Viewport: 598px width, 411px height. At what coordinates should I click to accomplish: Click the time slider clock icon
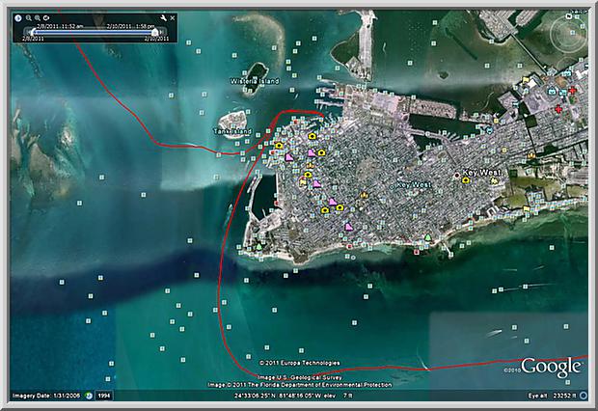(17, 18)
